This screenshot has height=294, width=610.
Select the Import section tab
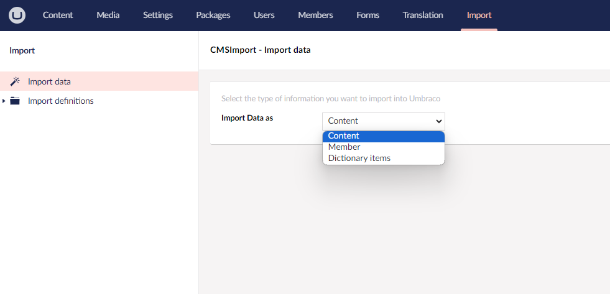479,15
